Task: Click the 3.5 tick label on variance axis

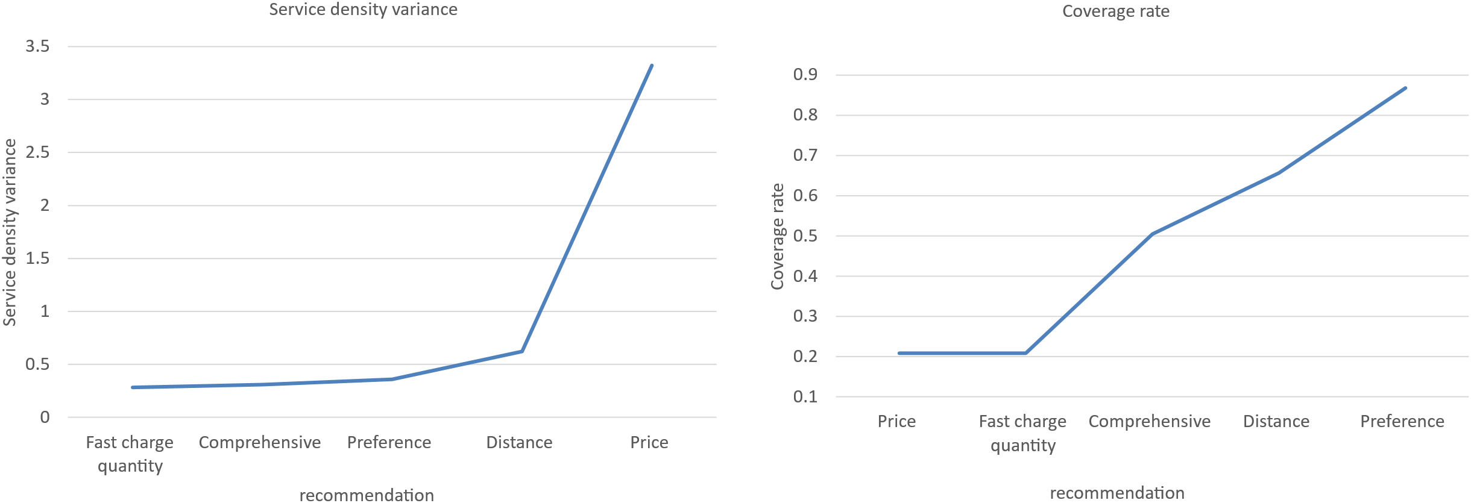Action: pos(37,46)
